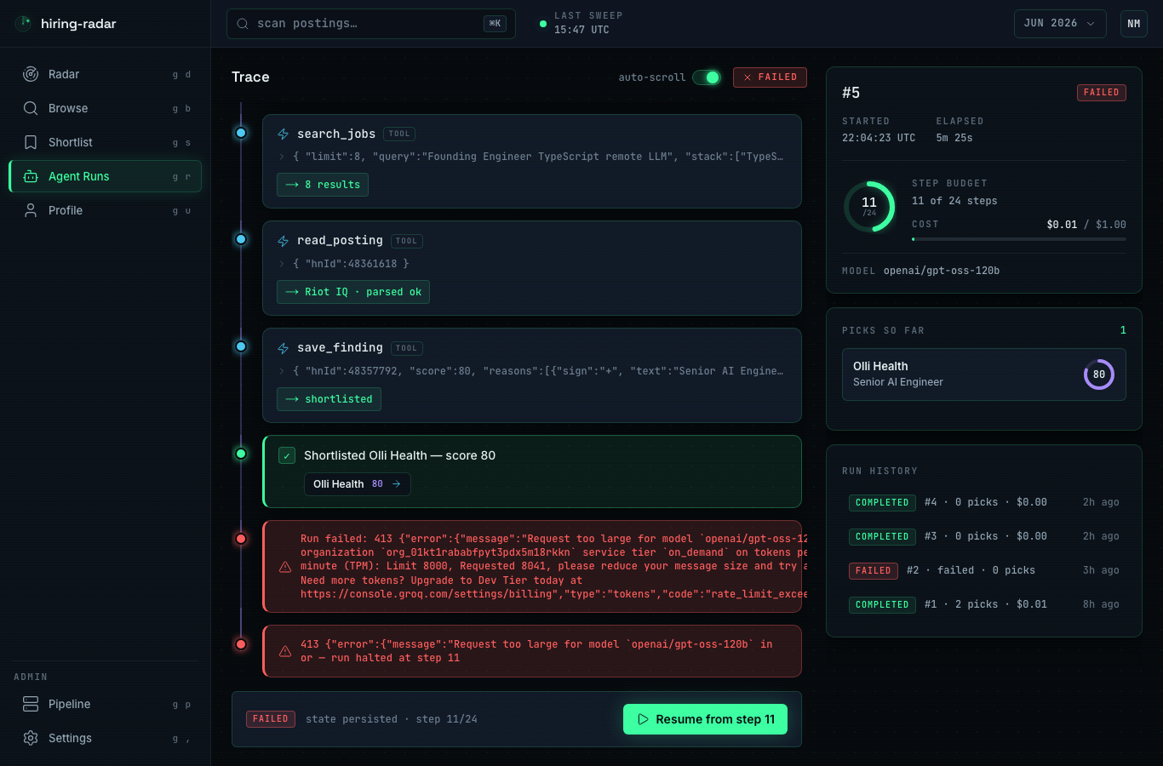The image size is (1163, 766).
Task: Toggle the auto-scroll switch off
Action: tap(707, 77)
